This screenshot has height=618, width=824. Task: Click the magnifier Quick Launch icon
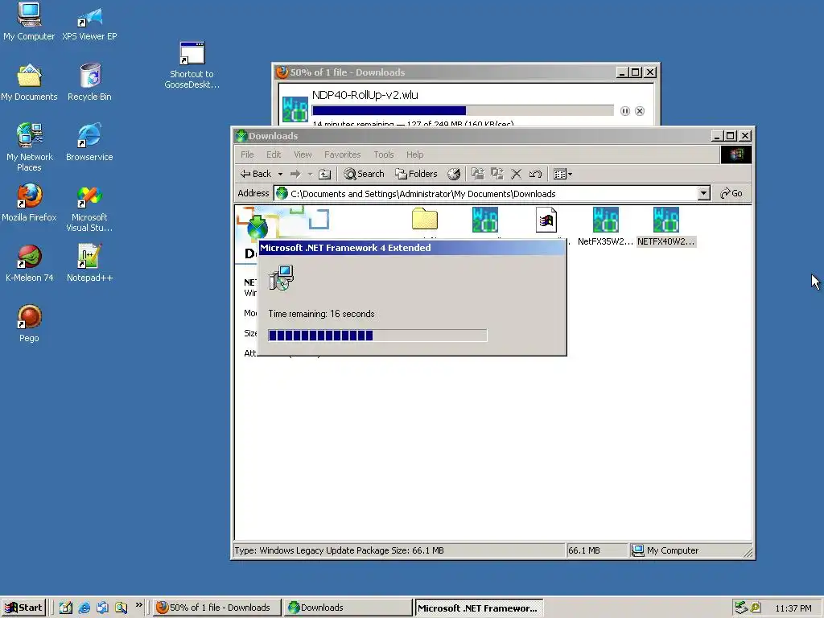(121, 608)
